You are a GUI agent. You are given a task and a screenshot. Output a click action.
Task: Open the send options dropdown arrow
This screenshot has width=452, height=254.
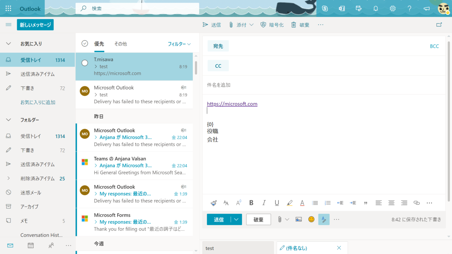tap(237, 219)
